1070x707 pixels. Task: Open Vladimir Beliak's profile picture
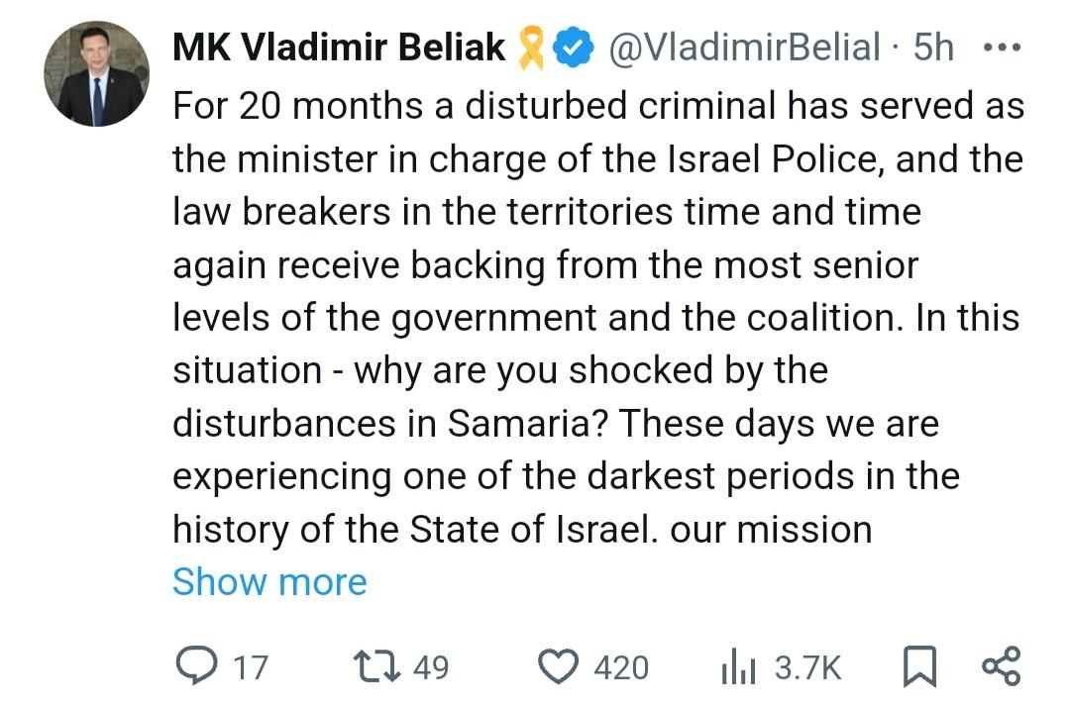(96, 73)
